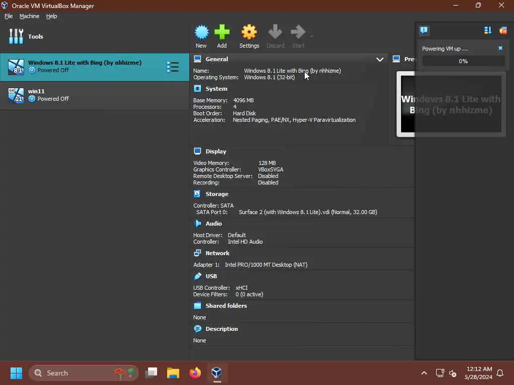Click the VirtualBox taskbar icon

[x=217, y=373]
